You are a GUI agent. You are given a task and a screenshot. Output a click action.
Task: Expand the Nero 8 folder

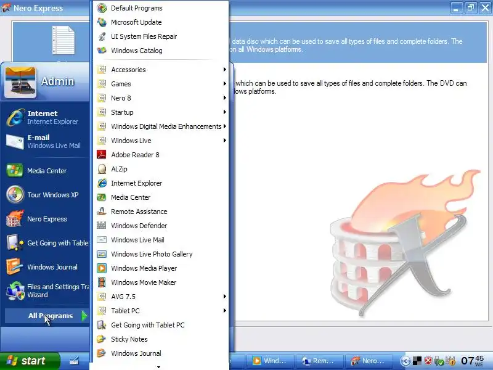pyautogui.click(x=161, y=98)
